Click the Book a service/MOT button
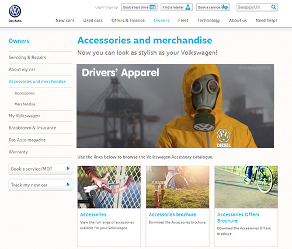Screen dimensions: 292x249 [x=40, y=169]
